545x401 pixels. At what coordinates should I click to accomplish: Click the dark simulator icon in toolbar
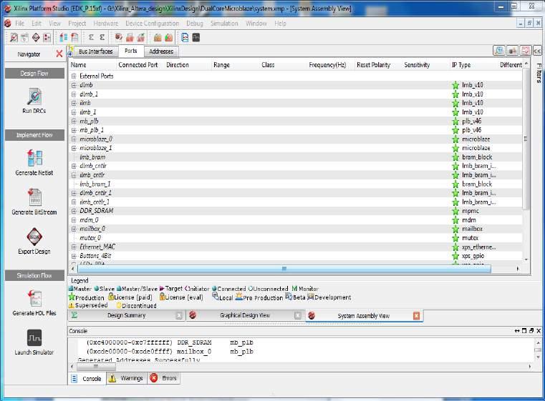click(x=196, y=37)
